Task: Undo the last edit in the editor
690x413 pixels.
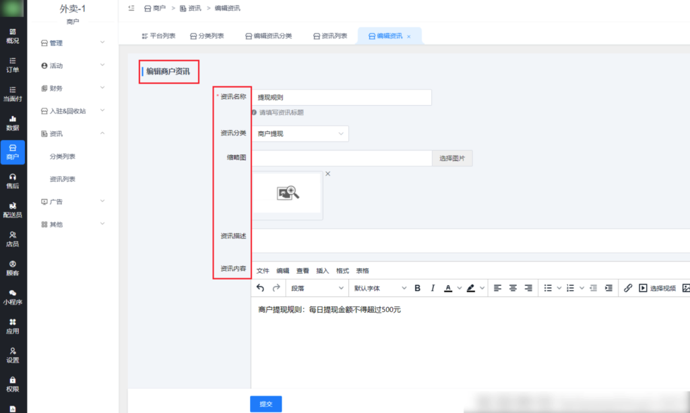Action: coord(261,288)
